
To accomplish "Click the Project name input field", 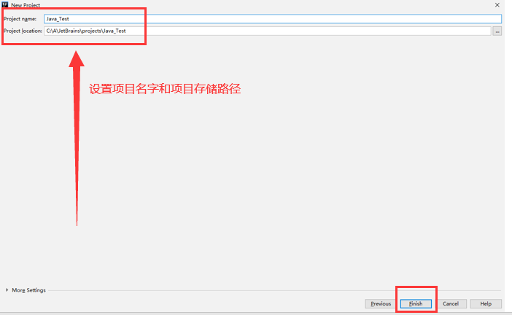I will [273, 19].
